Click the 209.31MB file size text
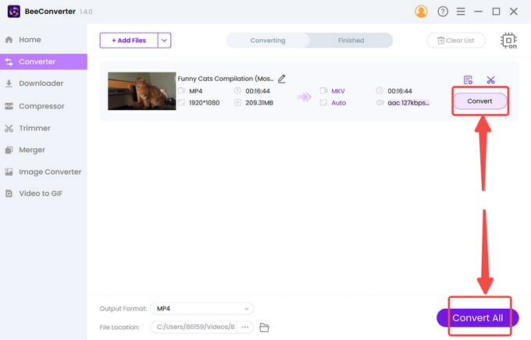531x340 pixels. click(259, 103)
